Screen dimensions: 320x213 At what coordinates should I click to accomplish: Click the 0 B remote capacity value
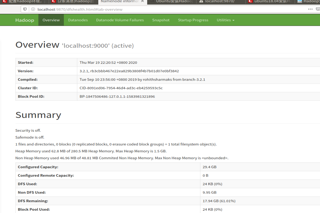click(x=205, y=175)
